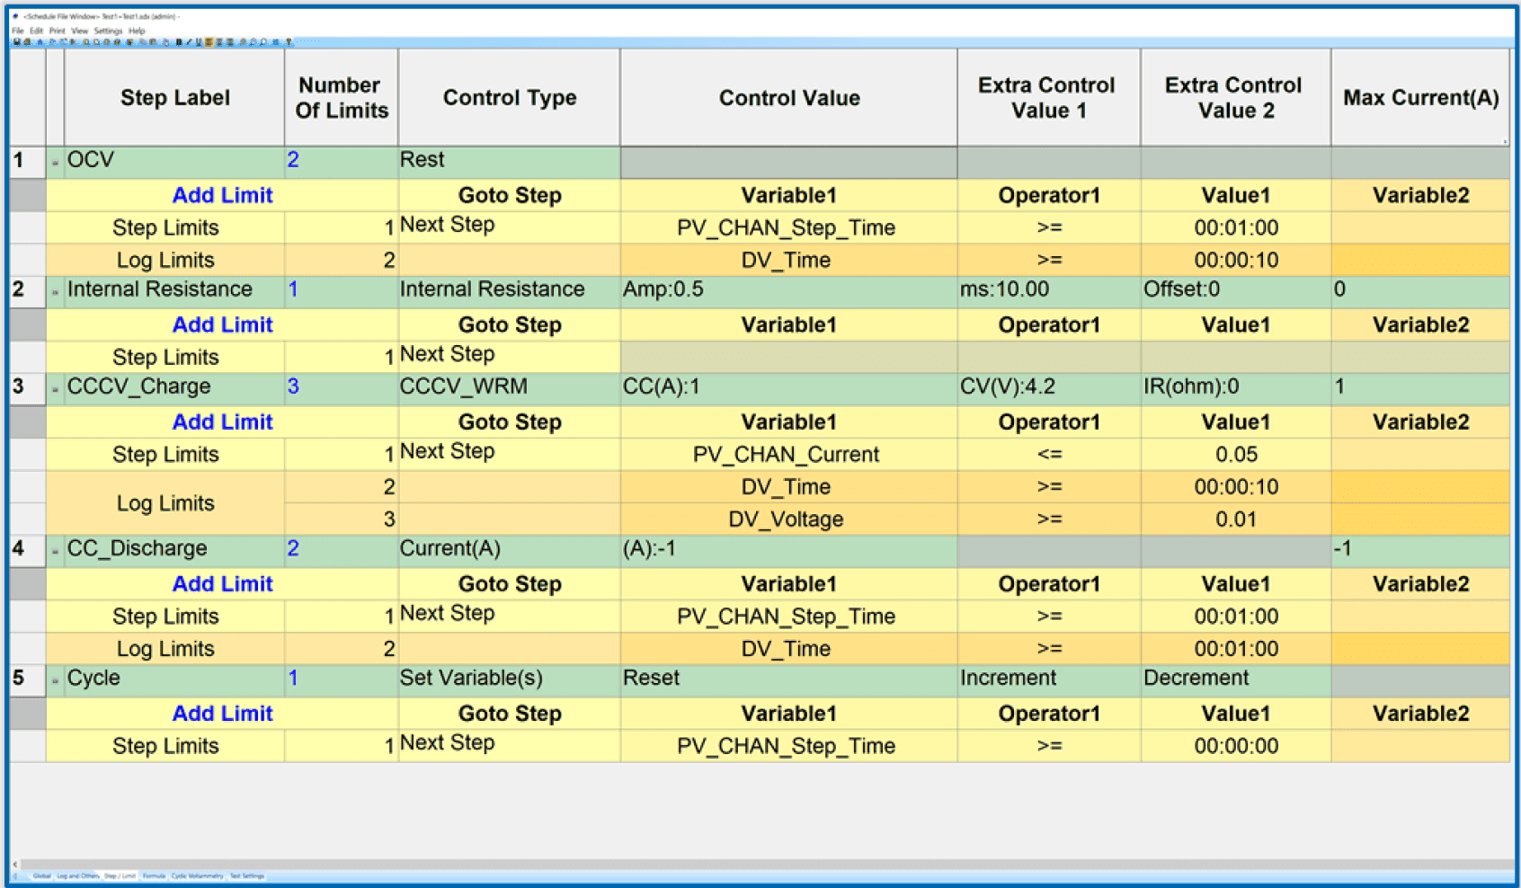Switch to the Formula tab
The width and height of the screenshot is (1521, 888).
pos(154,875)
